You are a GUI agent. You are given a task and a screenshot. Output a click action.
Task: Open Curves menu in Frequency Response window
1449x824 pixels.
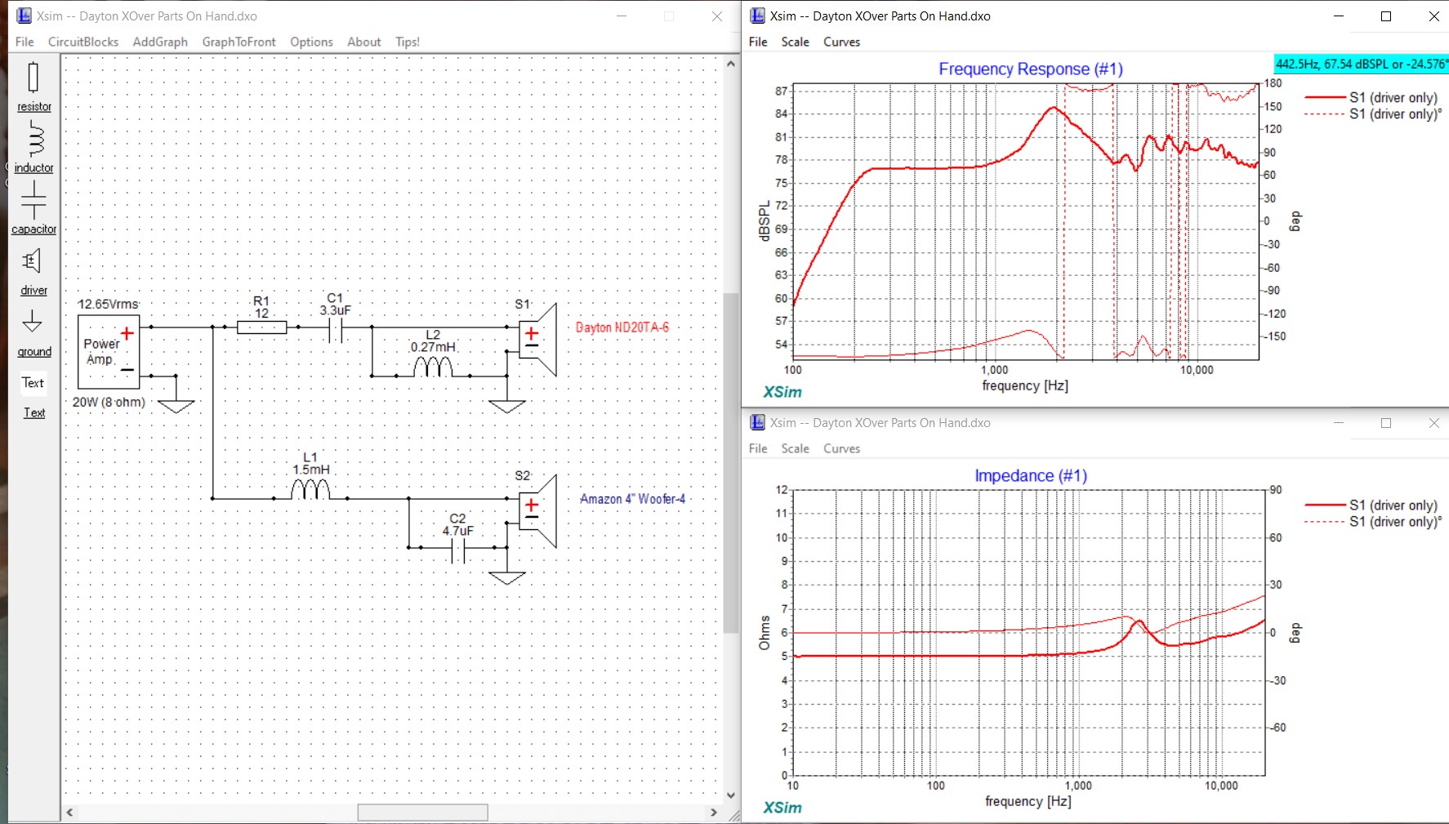click(841, 42)
